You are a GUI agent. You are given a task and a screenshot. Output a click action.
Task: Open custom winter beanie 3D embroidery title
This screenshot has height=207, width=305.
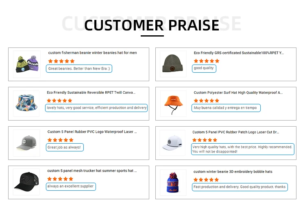click(x=233, y=172)
